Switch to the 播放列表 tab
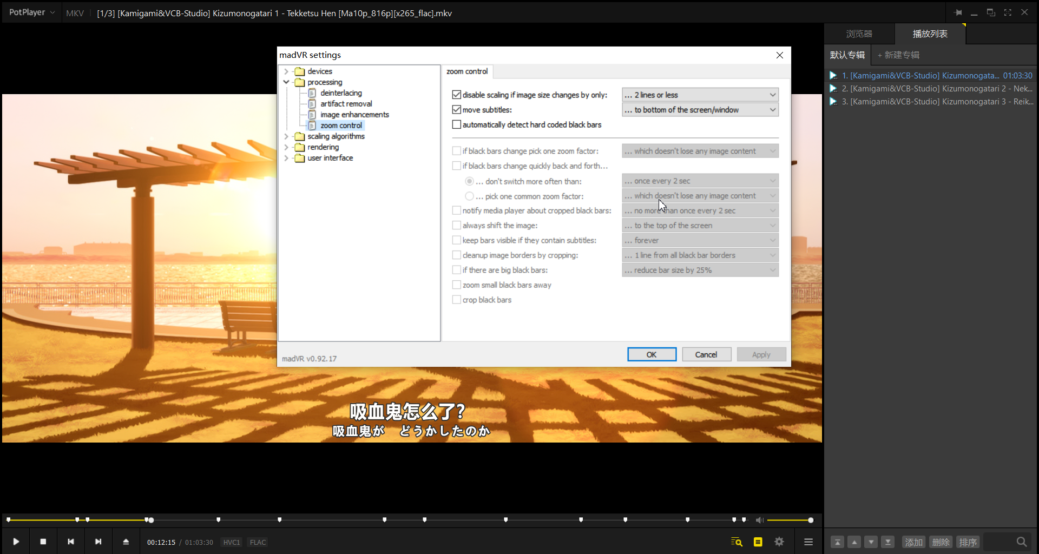The height and width of the screenshot is (554, 1039). tap(930, 34)
